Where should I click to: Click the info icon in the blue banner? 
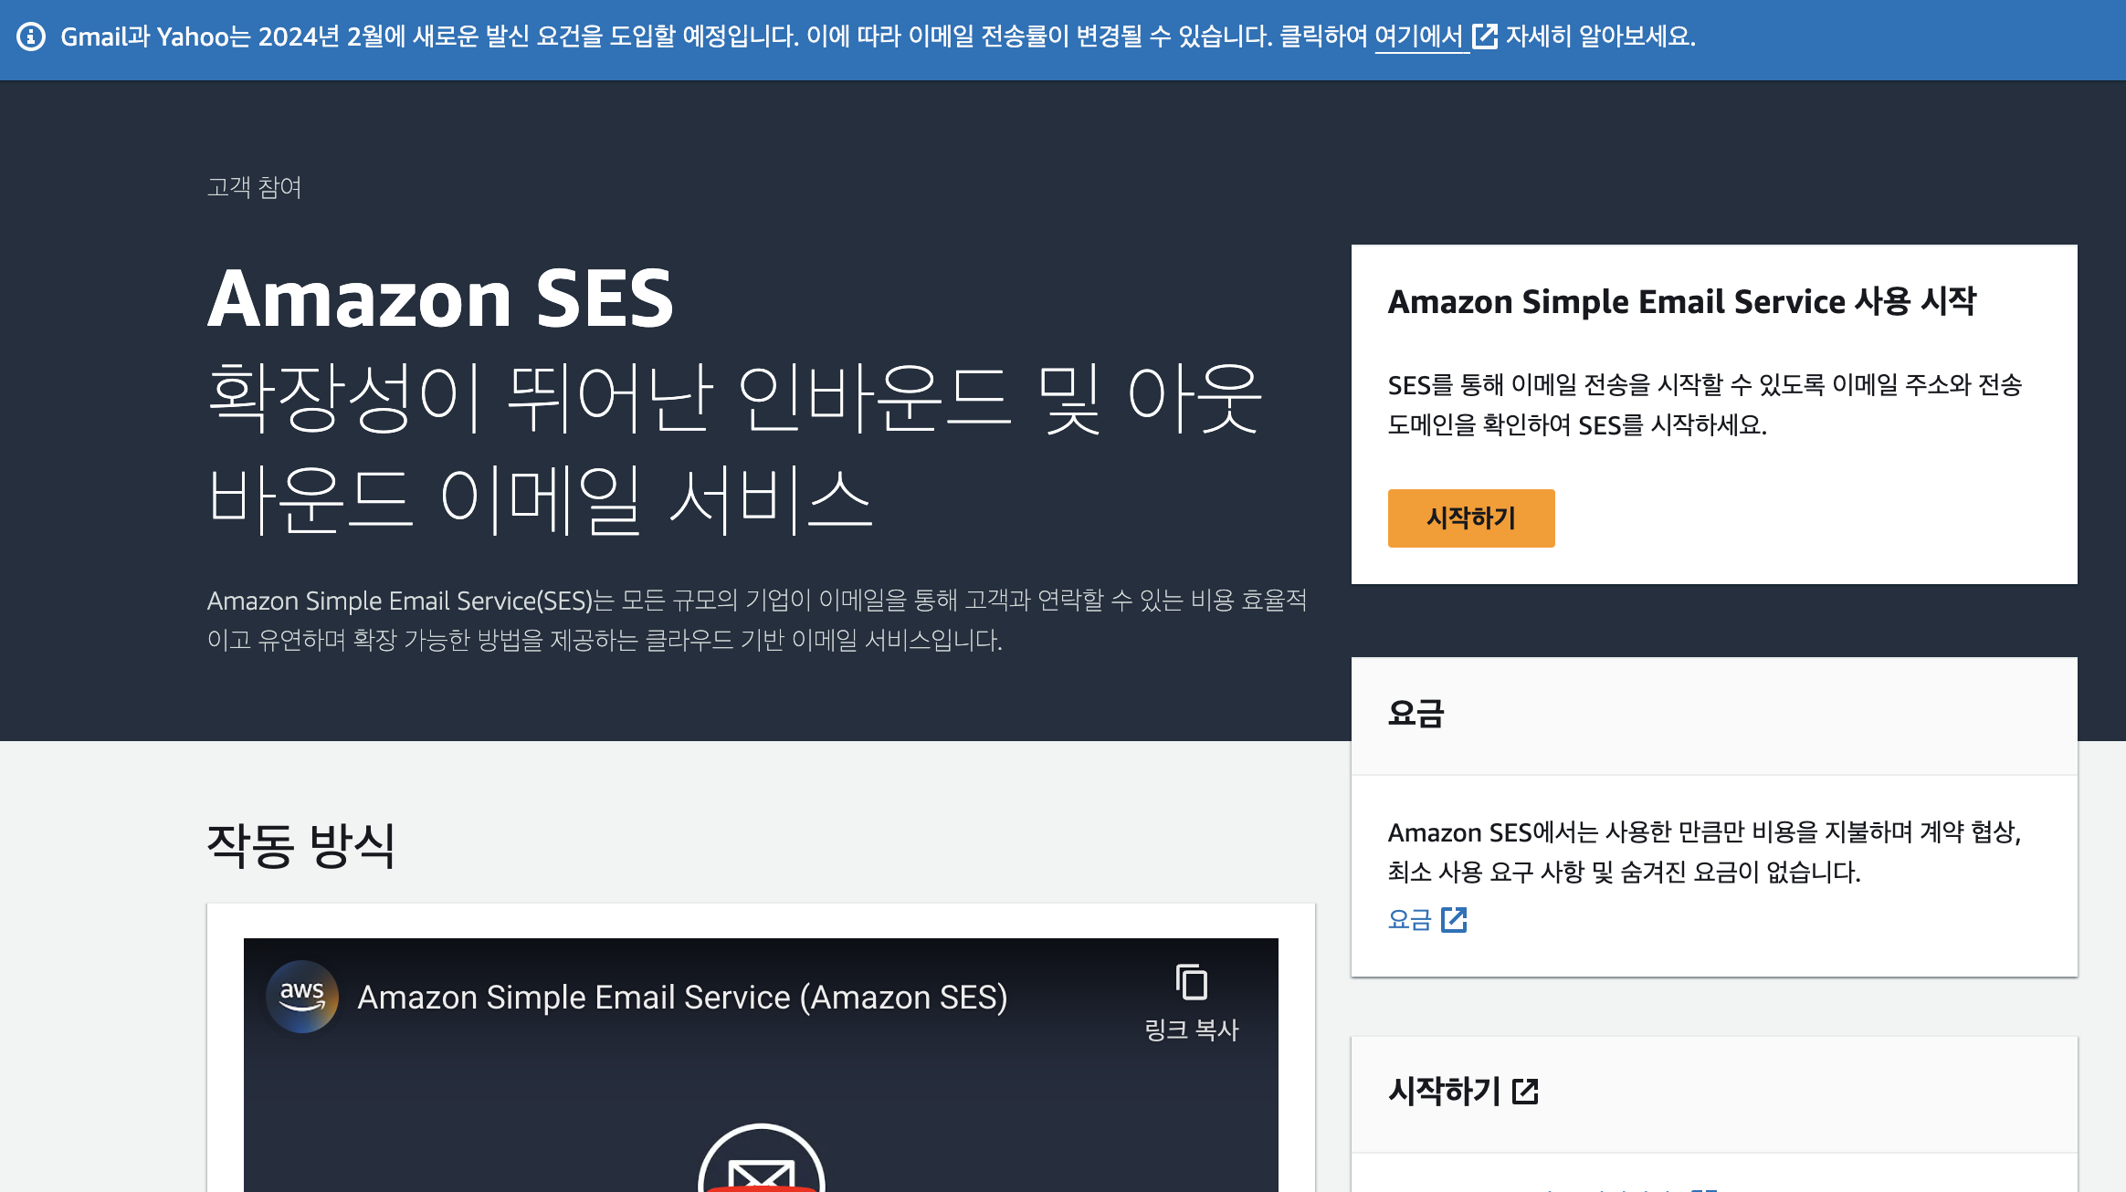pyautogui.click(x=31, y=37)
